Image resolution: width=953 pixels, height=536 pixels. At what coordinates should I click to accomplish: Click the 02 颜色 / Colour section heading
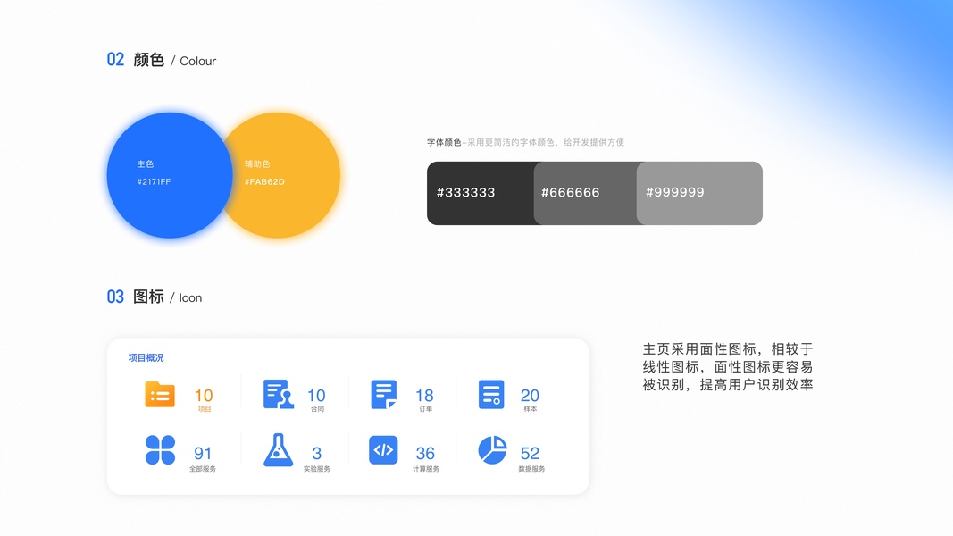coord(161,60)
